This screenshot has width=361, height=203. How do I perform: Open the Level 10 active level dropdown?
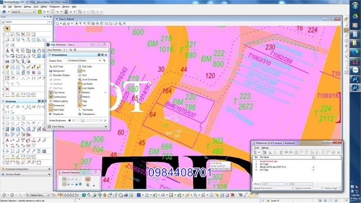click(33, 12)
